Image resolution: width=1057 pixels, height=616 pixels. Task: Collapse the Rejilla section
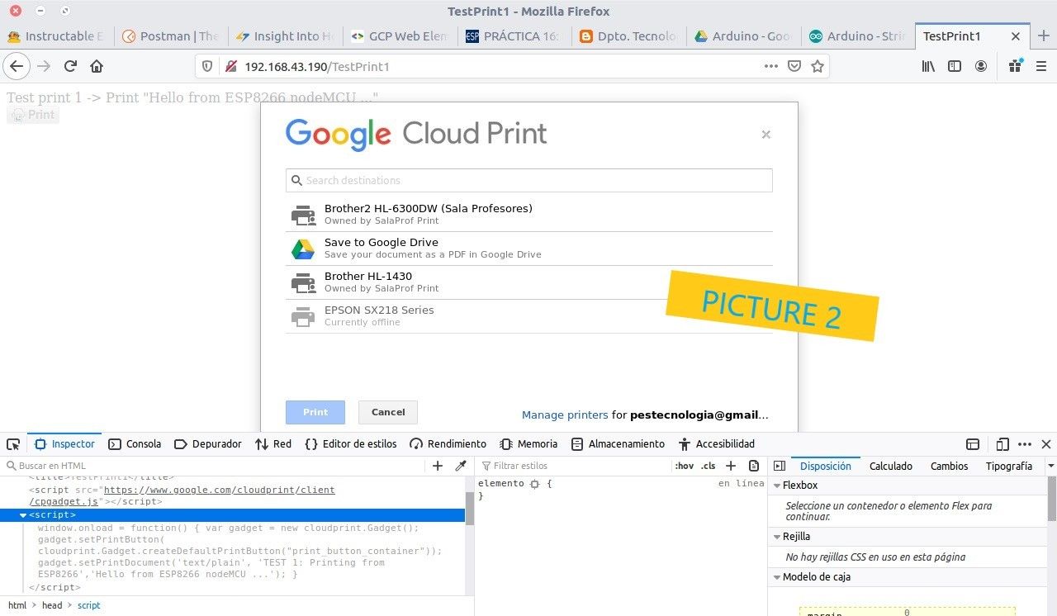coord(776,537)
